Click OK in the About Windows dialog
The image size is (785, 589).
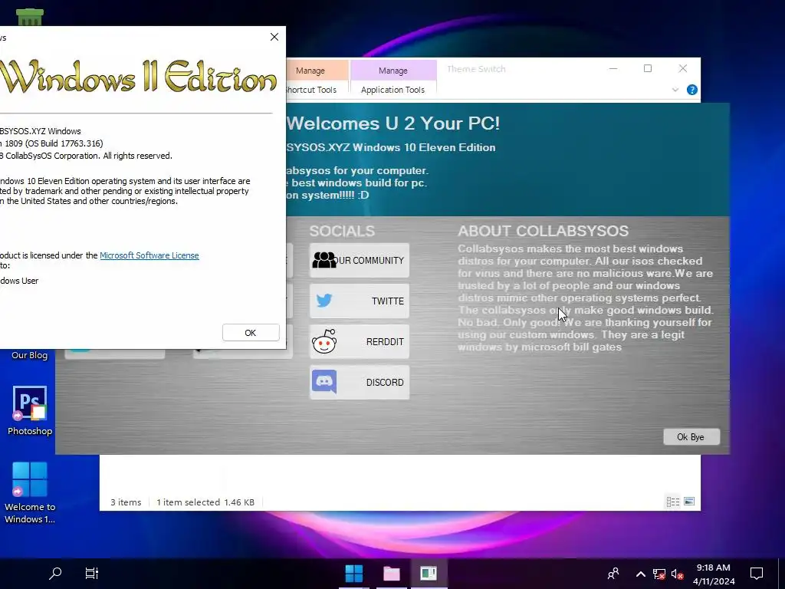coord(251,333)
